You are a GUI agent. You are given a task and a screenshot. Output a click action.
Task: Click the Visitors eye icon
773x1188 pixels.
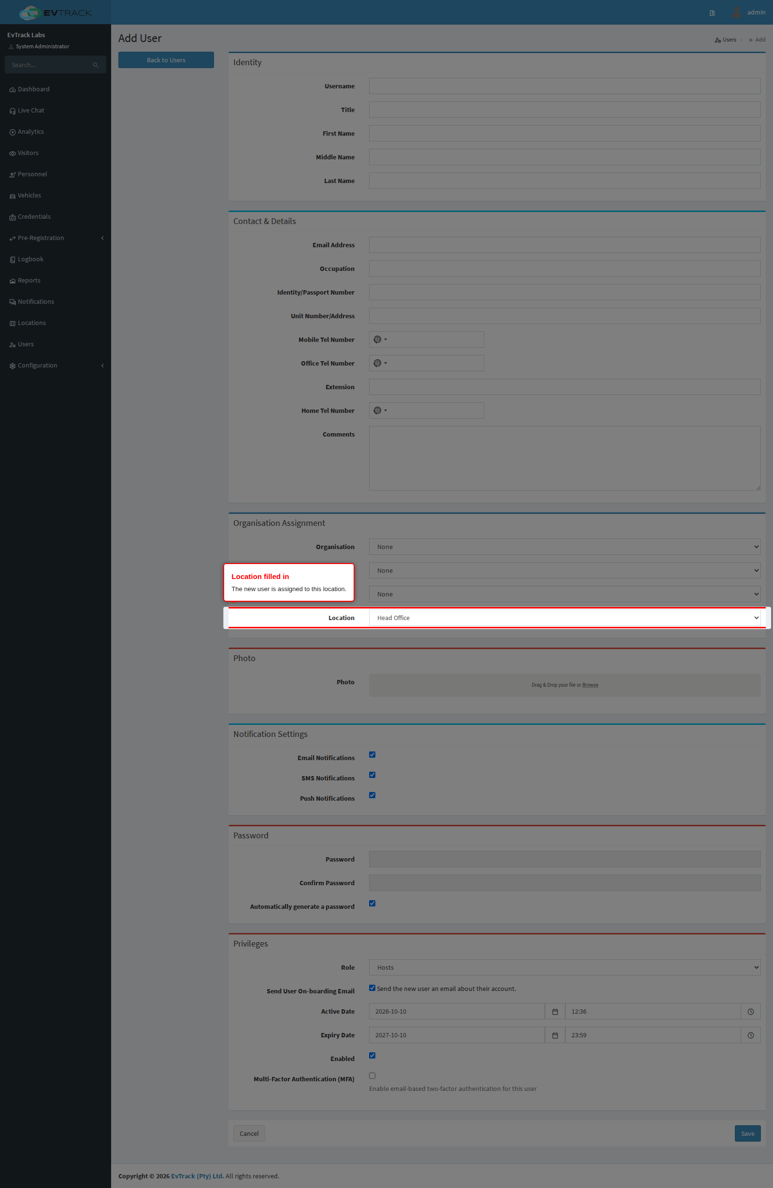[x=13, y=153]
